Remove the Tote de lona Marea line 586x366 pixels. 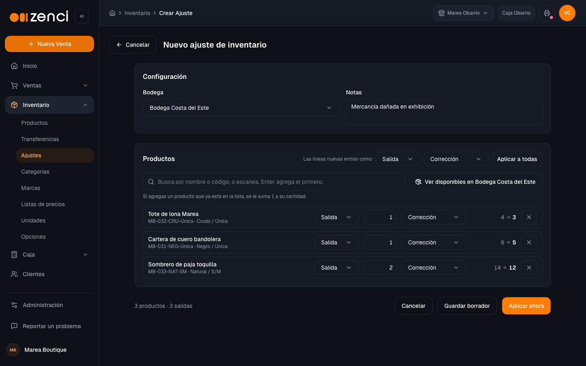529,217
